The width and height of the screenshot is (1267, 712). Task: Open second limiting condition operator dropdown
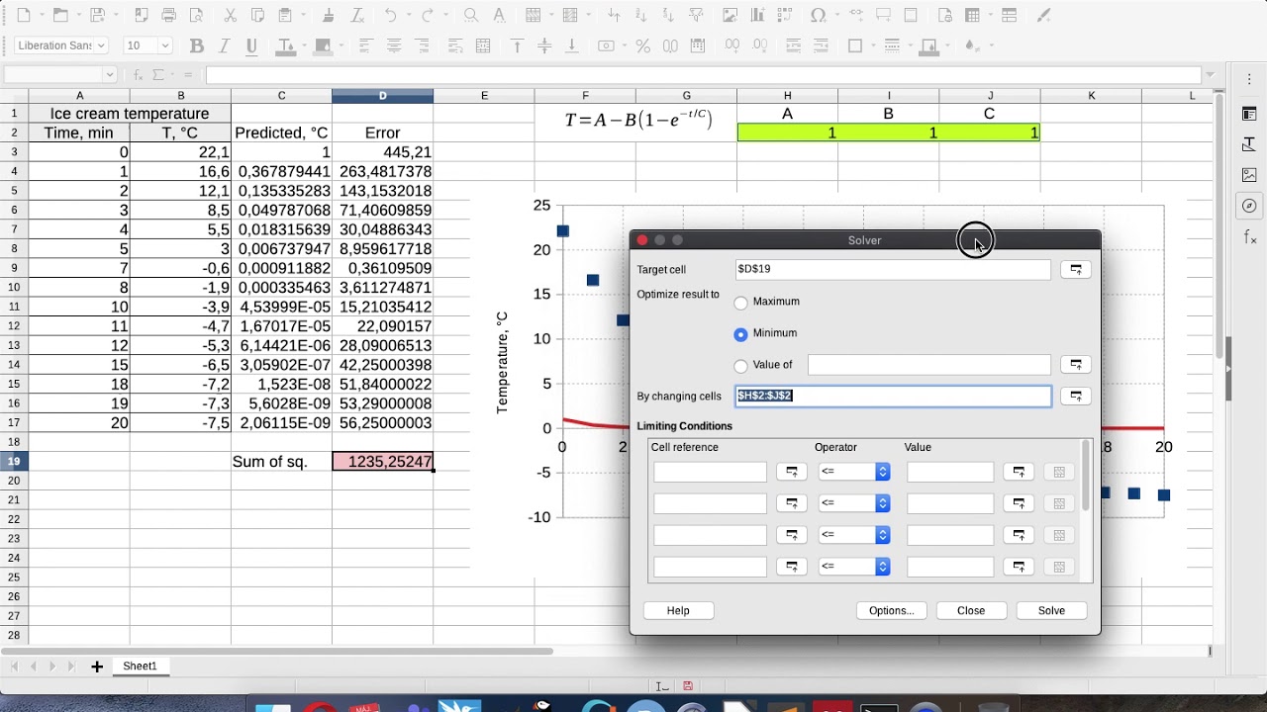pyautogui.click(x=854, y=503)
